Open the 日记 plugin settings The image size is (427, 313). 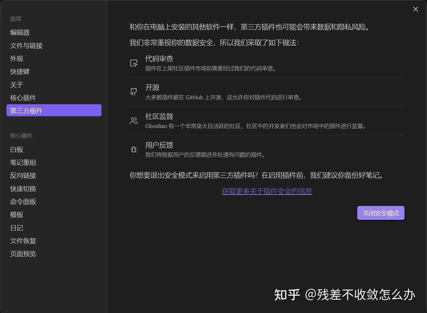54,228
